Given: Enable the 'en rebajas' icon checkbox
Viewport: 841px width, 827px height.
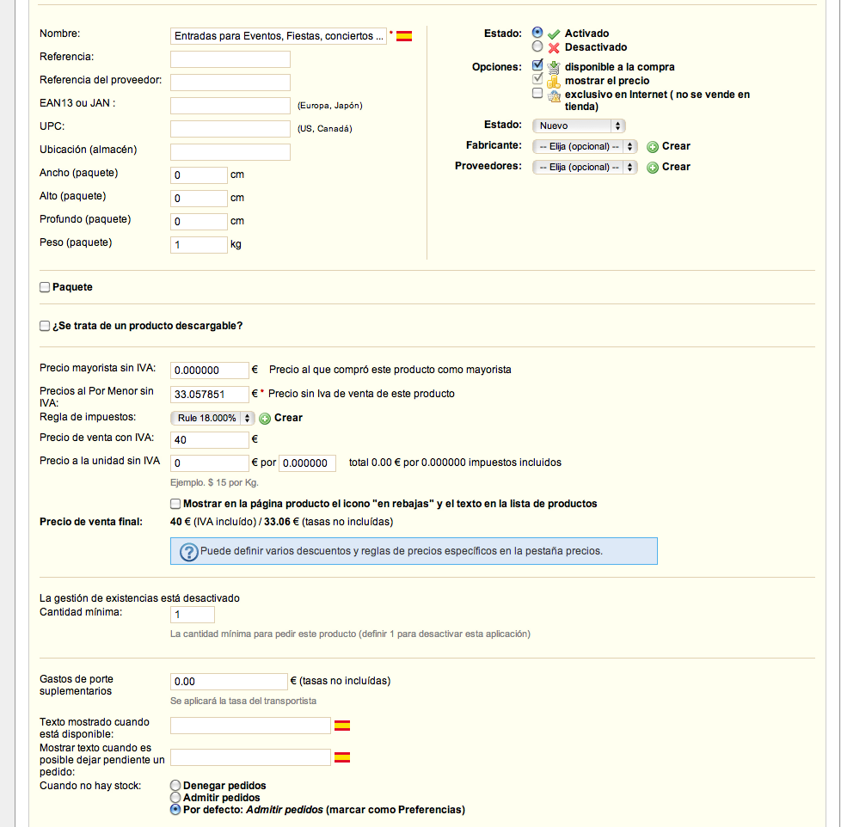Looking at the screenshot, I should tap(175, 504).
